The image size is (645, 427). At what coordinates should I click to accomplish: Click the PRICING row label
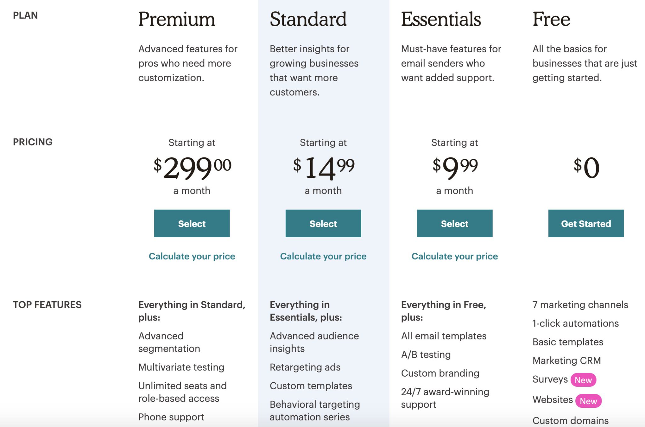pos(32,142)
